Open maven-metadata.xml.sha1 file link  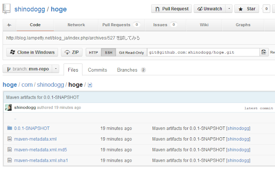41,160
